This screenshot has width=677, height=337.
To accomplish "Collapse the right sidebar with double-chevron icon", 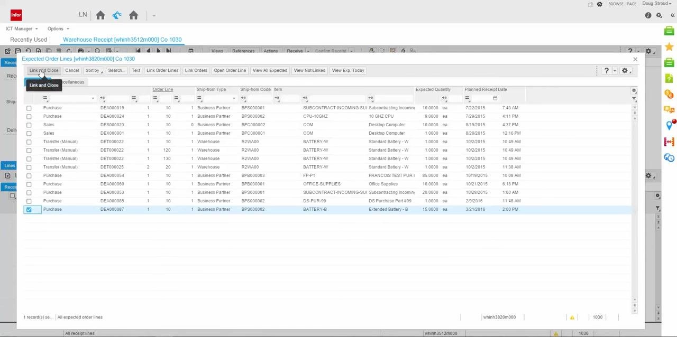I will tap(672, 15).
